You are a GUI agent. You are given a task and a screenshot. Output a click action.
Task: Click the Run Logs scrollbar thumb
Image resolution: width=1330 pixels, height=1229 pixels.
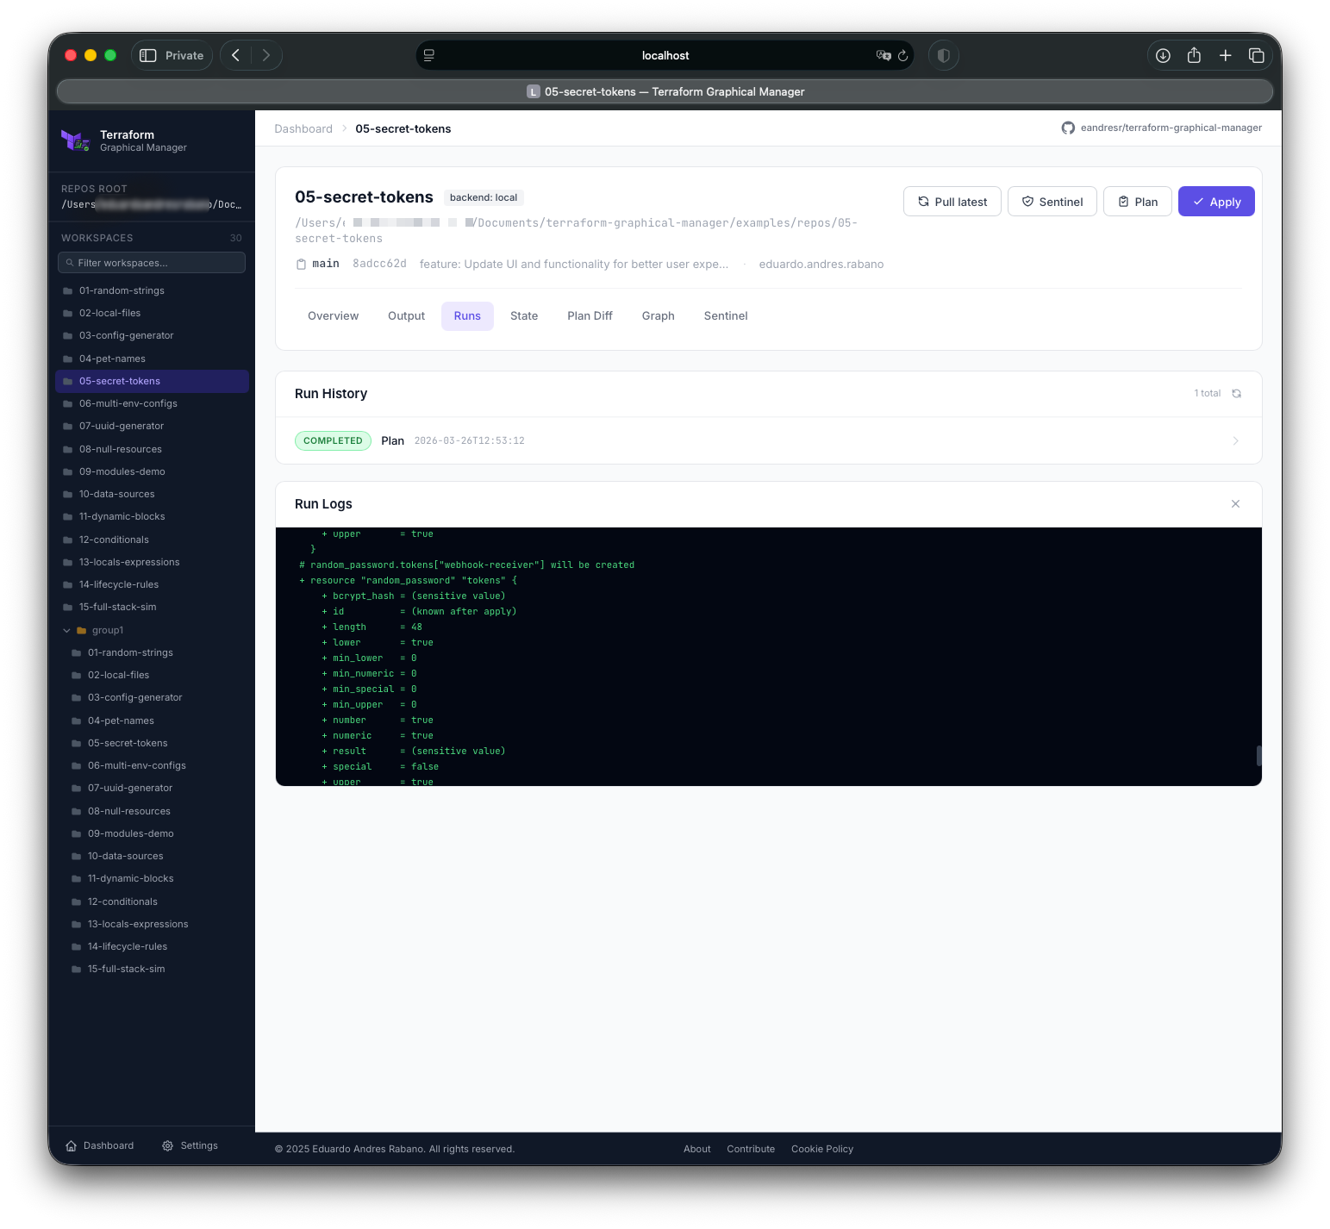pyautogui.click(x=1258, y=756)
